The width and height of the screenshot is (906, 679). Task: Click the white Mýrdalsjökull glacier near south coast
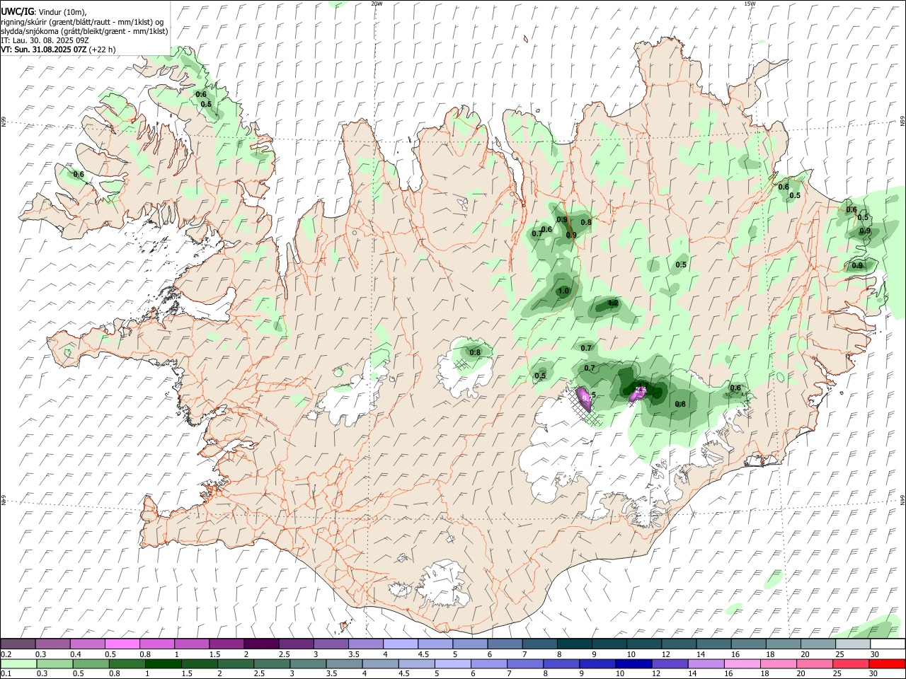442,584
